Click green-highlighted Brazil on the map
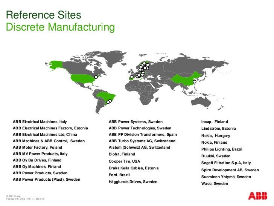Image resolution: width=274 pixels, height=206 pixels. [x=105, y=97]
